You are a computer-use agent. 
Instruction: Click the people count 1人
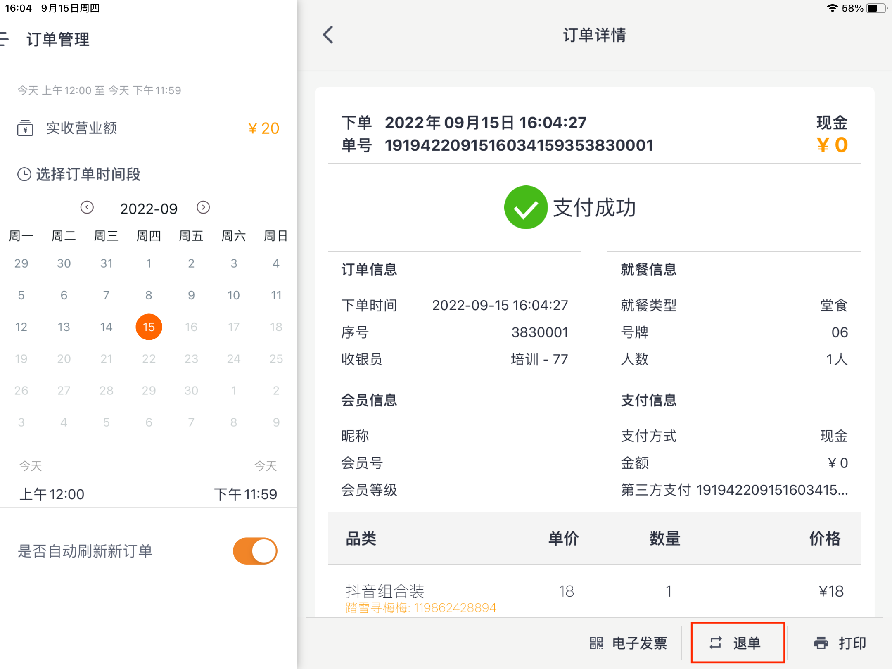pos(837,359)
